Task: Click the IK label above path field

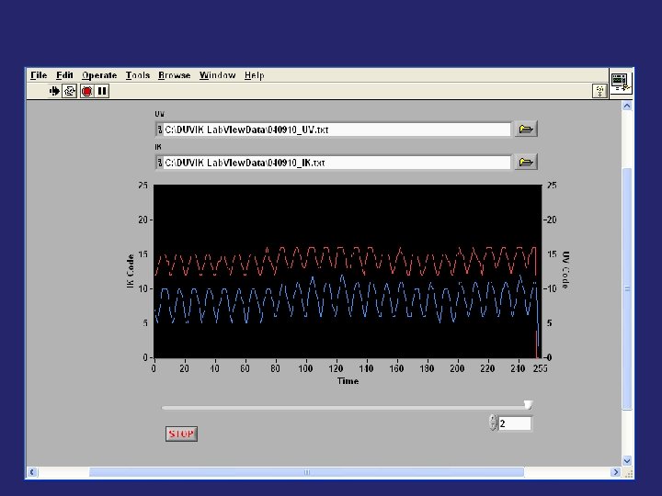Action: click(x=158, y=147)
